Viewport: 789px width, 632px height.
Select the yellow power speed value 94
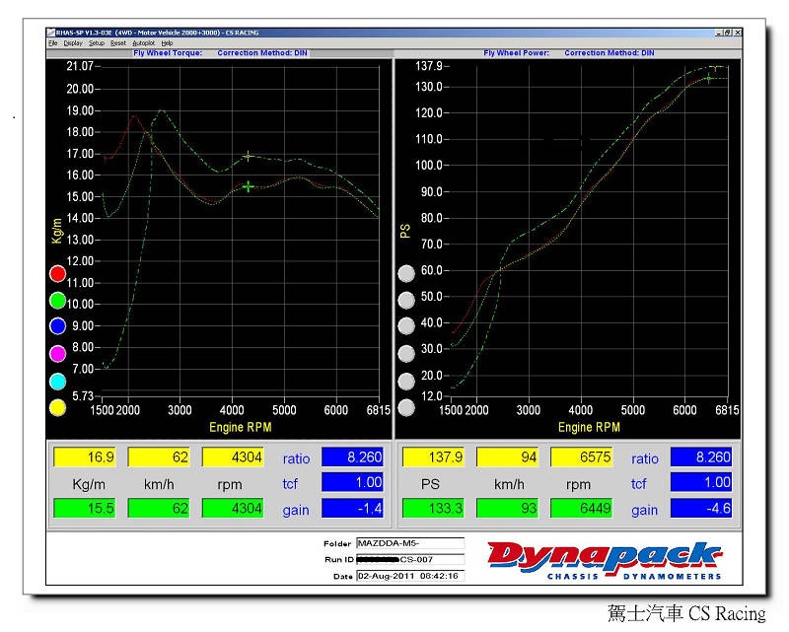pos(507,456)
